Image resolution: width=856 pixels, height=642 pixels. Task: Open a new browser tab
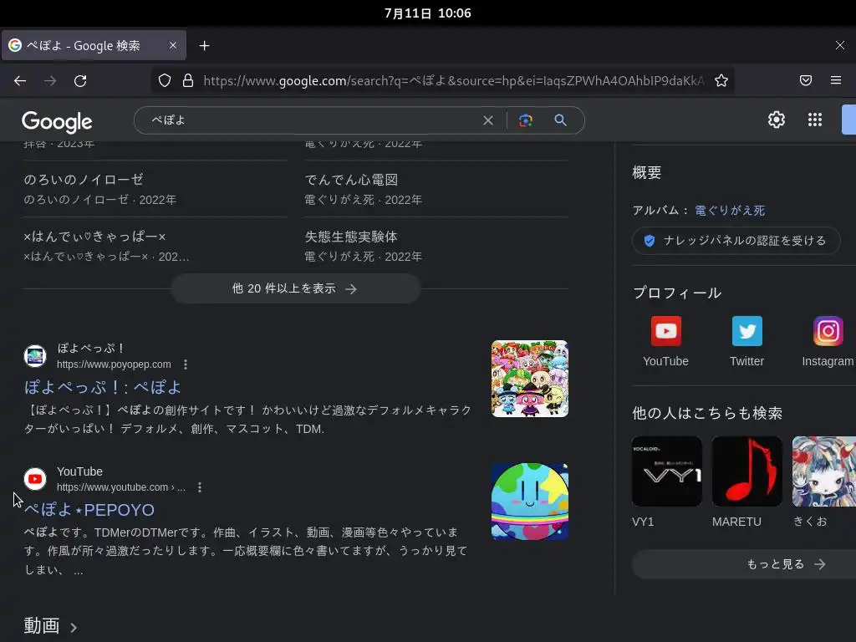(204, 46)
